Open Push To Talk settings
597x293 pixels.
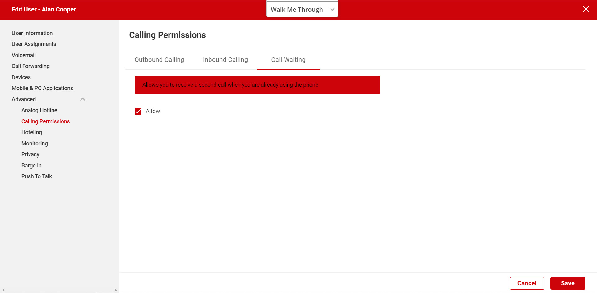click(x=37, y=176)
